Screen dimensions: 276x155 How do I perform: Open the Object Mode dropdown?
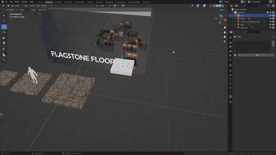[x=15, y=6]
